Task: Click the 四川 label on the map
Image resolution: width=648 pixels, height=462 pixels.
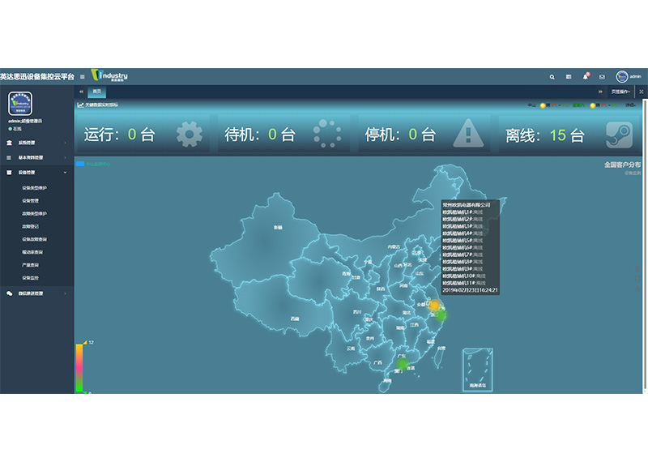Action: point(357,312)
